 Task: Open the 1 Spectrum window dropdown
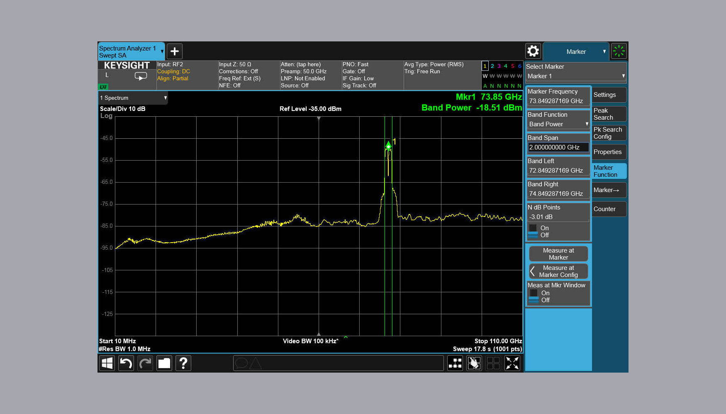(133, 98)
